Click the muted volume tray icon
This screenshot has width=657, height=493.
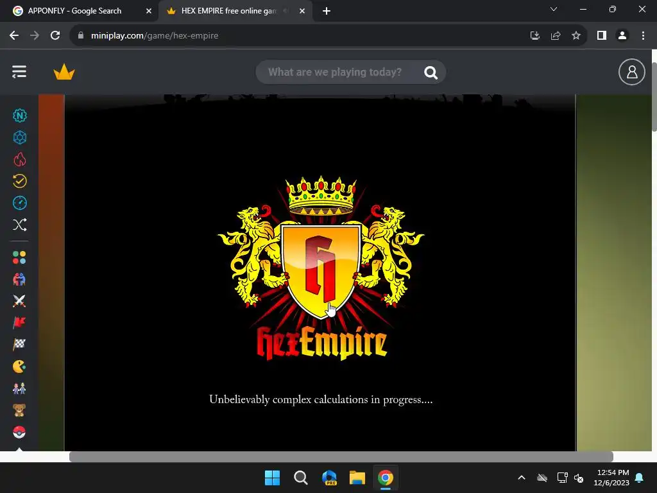[x=579, y=478]
